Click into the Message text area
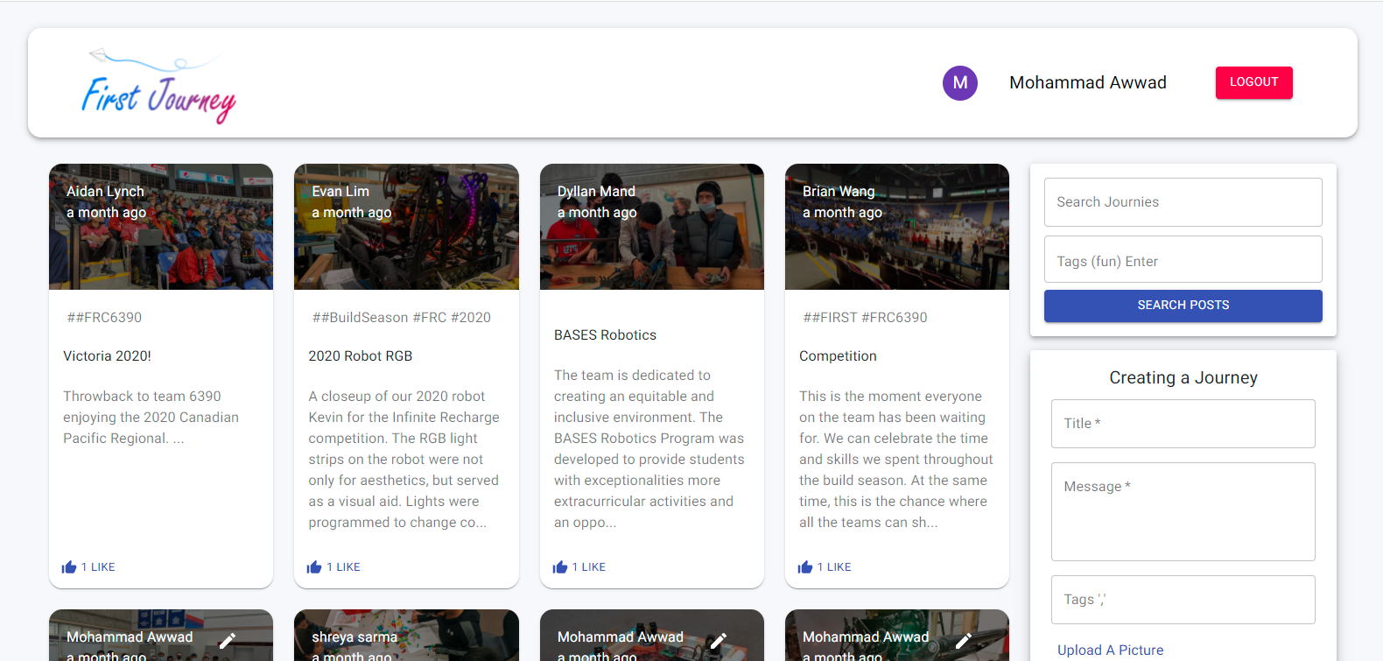 tap(1183, 511)
